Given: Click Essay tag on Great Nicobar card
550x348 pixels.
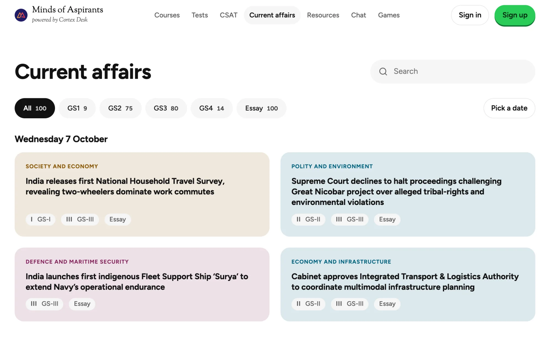Looking at the screenshot, I should pyautogui.click(x=387, y=220).
